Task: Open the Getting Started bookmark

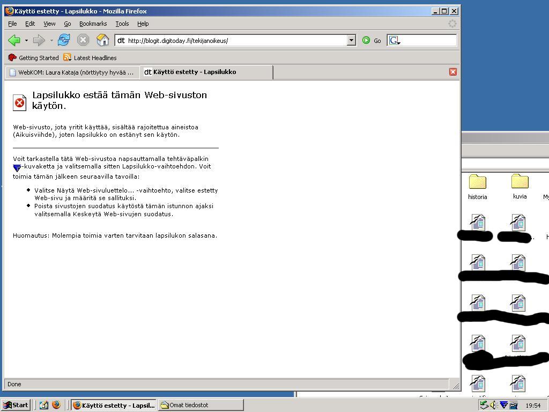Action: [x=33, y=58]
